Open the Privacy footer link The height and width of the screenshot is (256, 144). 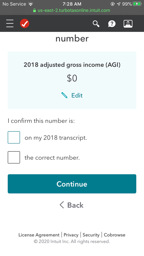(x=71, y=235)
